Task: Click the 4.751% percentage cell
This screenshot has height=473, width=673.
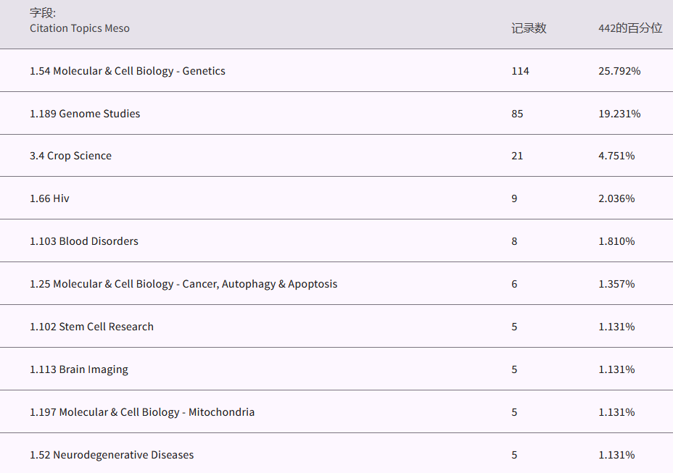Action: pos(616,156)
